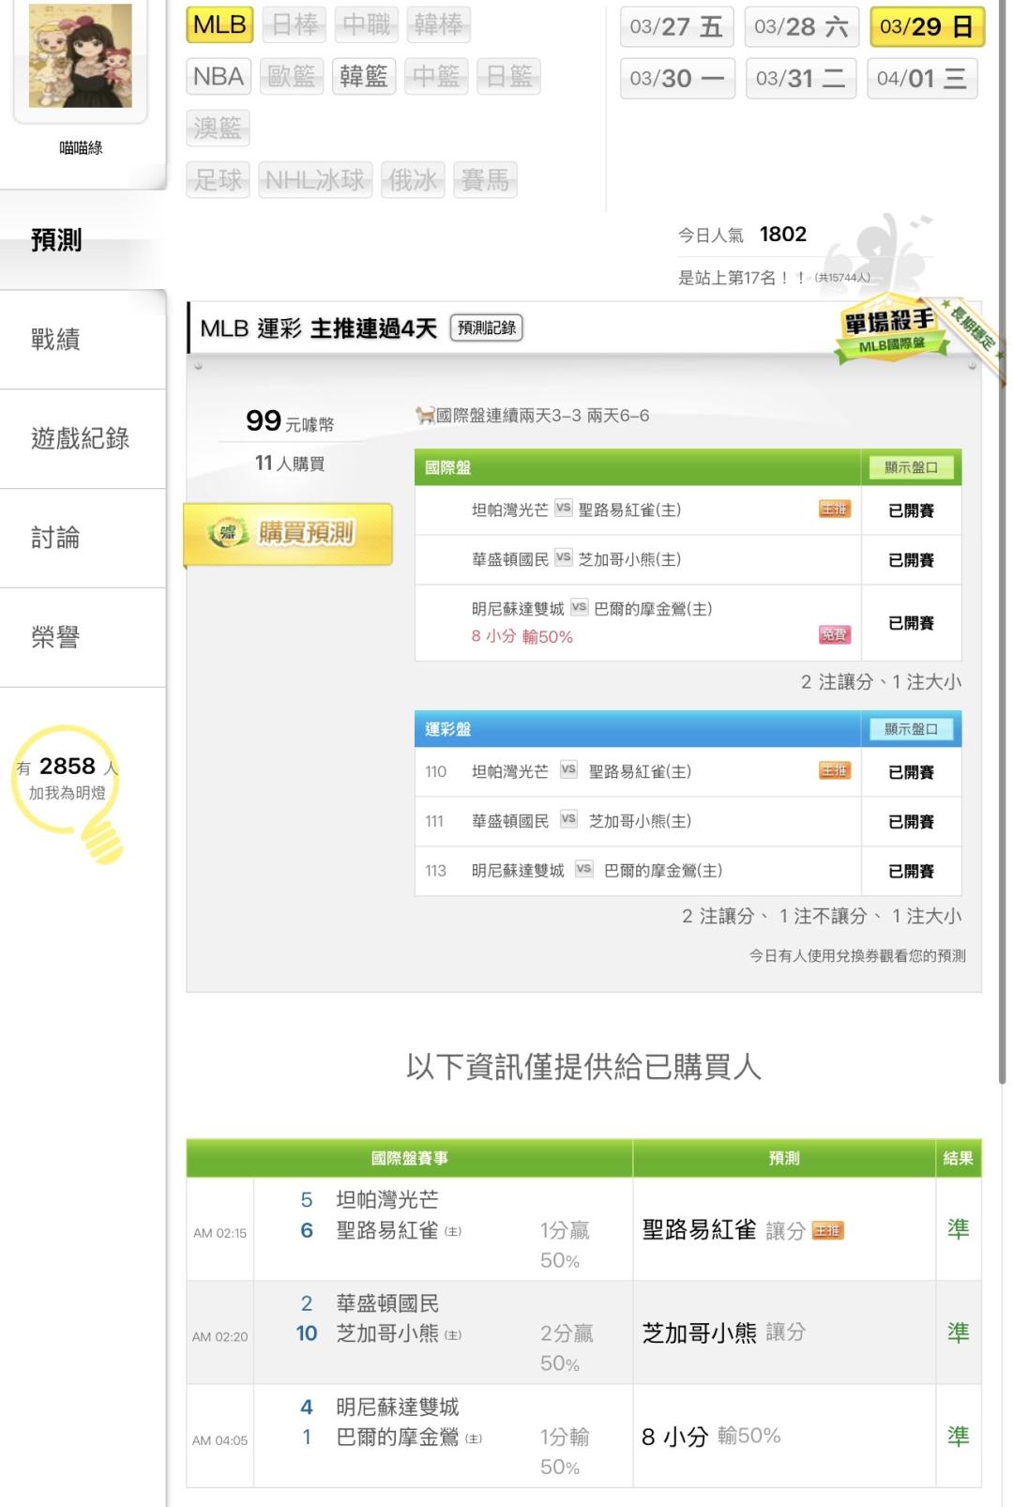Screen dimensions: 1013x1507
Task: Open the NHL冰球 category tab
Action: pos(314,179)
